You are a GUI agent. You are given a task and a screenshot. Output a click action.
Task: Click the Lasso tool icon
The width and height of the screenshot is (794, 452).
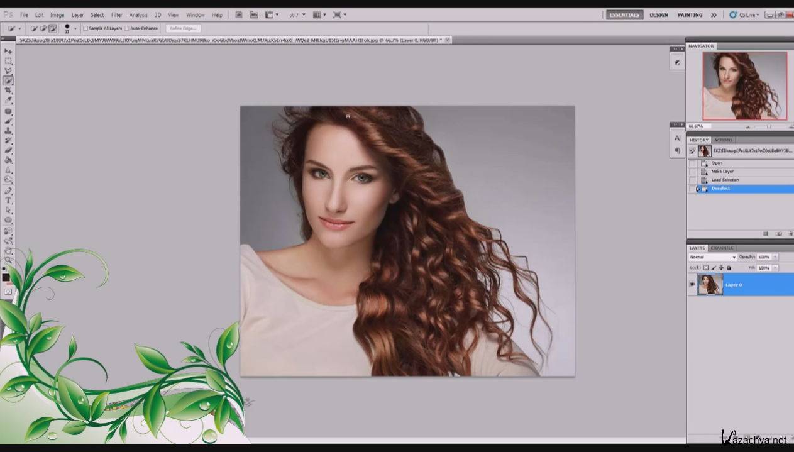pyautogui.click(x=8, y=71)
